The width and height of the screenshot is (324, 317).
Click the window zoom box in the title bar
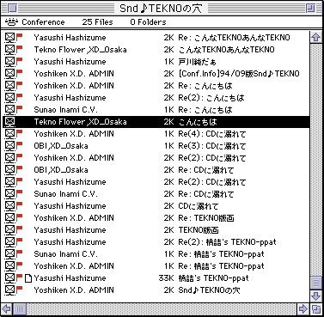point(310,8)
